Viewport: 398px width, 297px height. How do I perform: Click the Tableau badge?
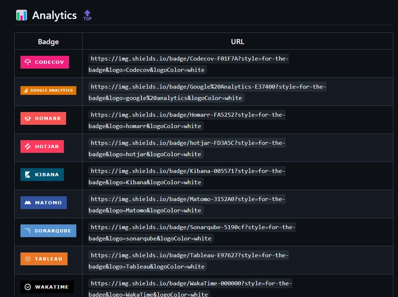pyautogui.click(x=44, y=259)
